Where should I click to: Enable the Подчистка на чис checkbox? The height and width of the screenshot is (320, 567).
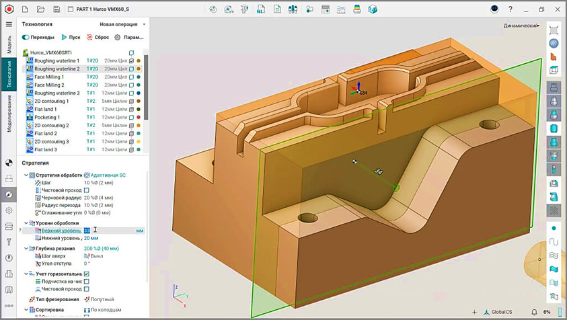[x=86, y=281]
